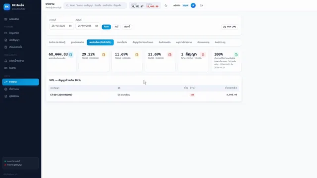Viewport: 317px width, 178px height.
Task: Click the red icon on the PAR90 card
Action: (x=170, y=55)
